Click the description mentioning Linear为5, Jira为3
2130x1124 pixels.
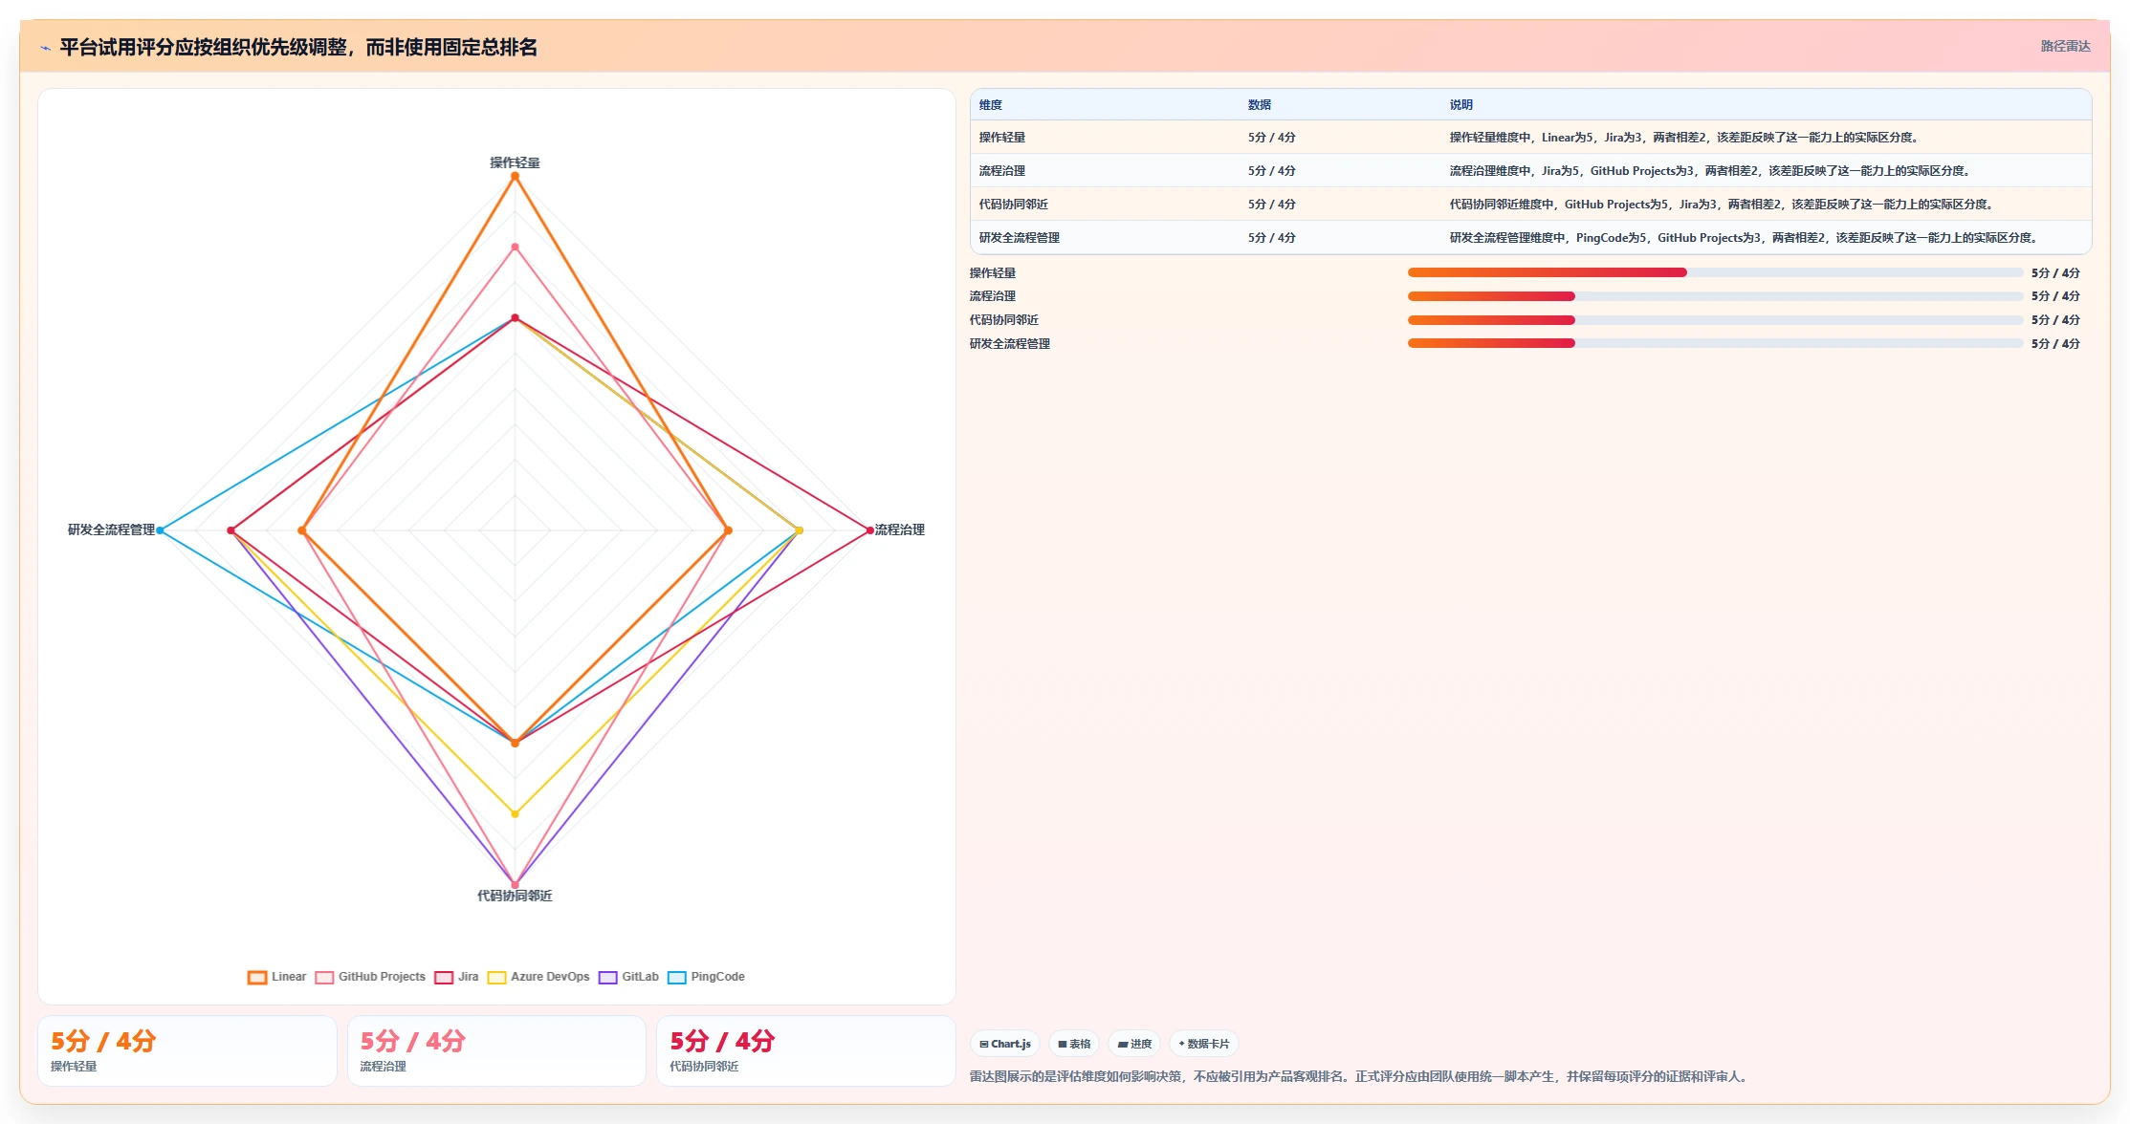tap(1686, 138)
